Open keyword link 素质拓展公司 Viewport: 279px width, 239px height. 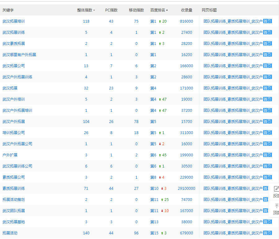14,177
